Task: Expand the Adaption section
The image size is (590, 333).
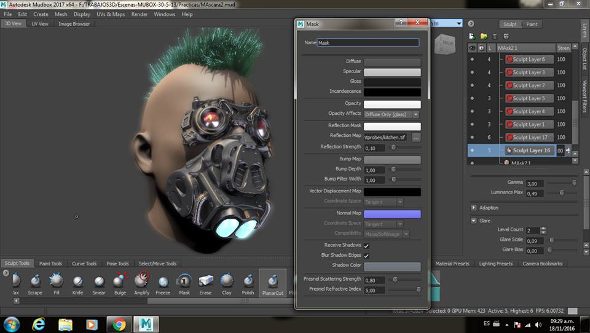Action: tap(474, 208)
